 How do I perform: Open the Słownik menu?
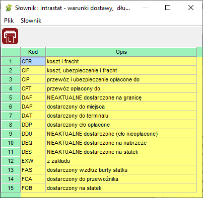click(x=31, y=21)
